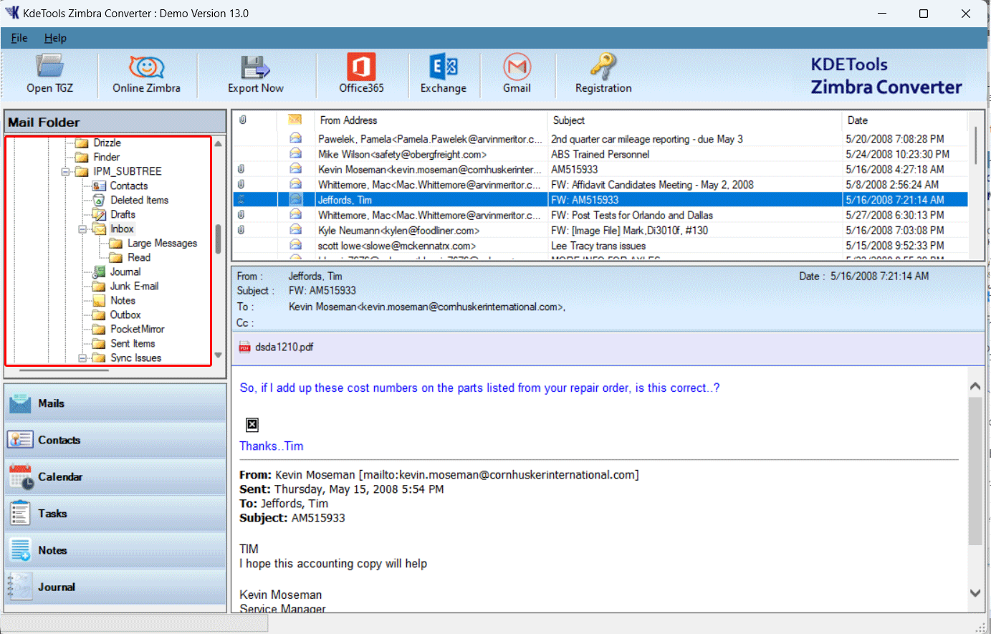991x634 pixels.
Task: Open the Help menu
Action: coord(55,38)
